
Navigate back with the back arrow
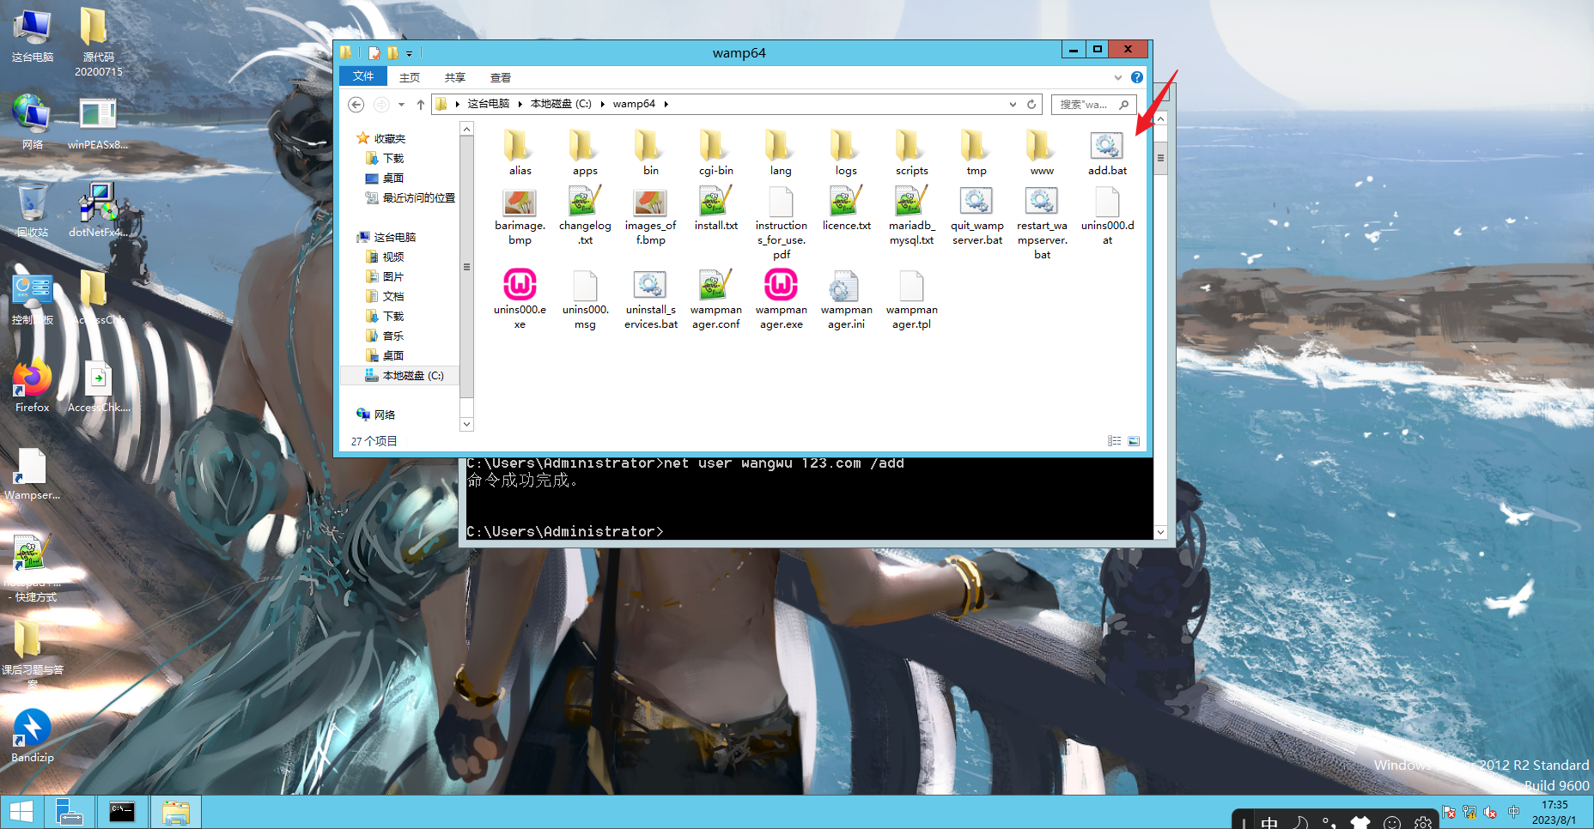click(356, 104)
